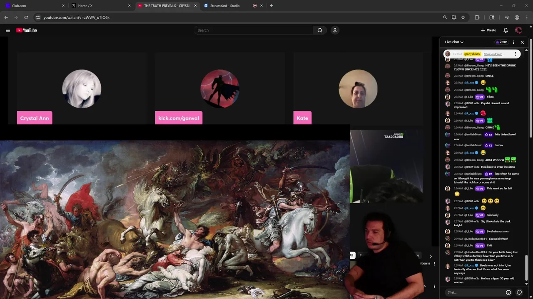Click the pinned @onyxblu07 username
The height and width of the screenshot is (299, 533).
coord(472,54)
